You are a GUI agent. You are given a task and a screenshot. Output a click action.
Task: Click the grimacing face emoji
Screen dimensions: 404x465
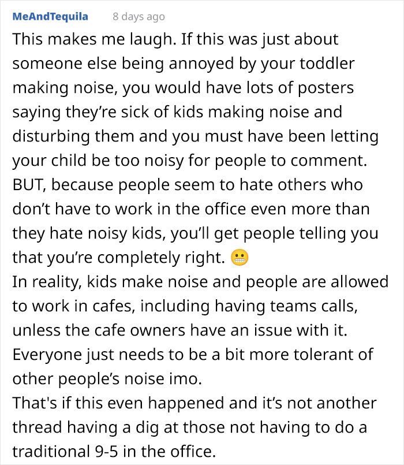pyautogui.click(x=240, y=258)
